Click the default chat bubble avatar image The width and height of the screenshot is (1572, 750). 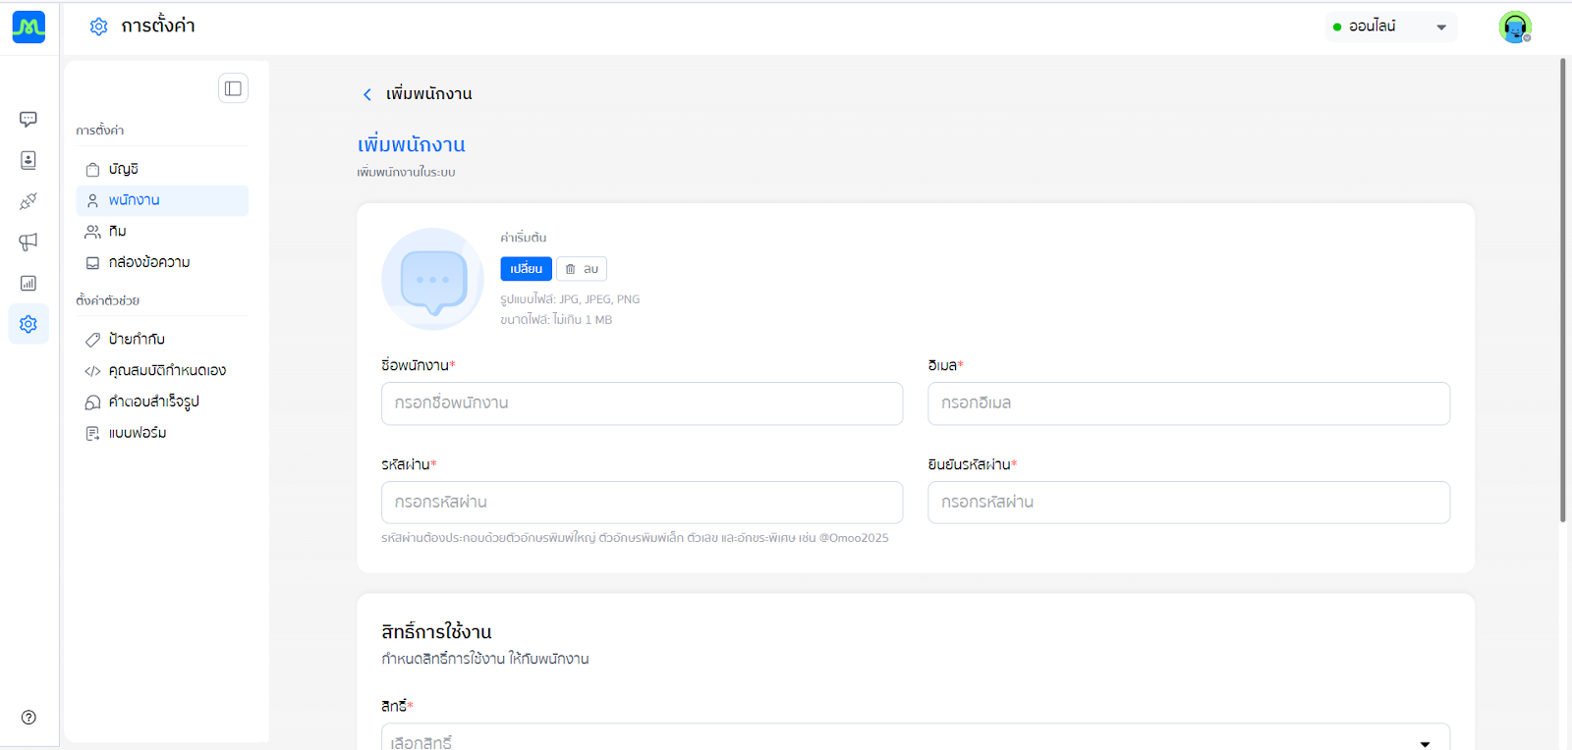(432, 280)
